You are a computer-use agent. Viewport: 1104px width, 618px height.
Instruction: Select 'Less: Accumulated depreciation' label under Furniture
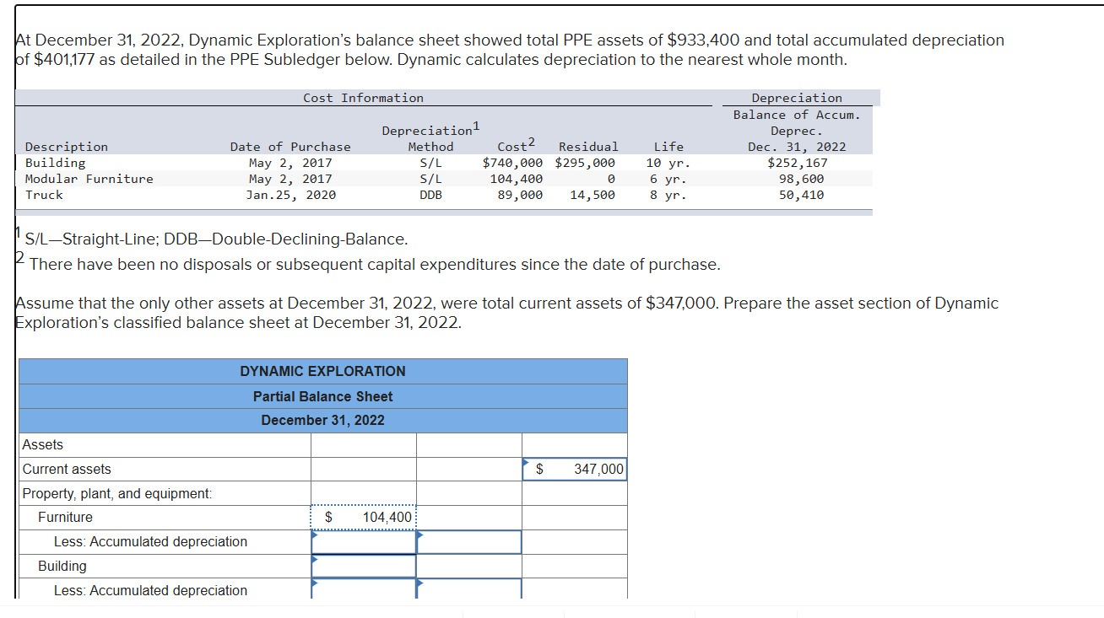click(x=150, y=541)
